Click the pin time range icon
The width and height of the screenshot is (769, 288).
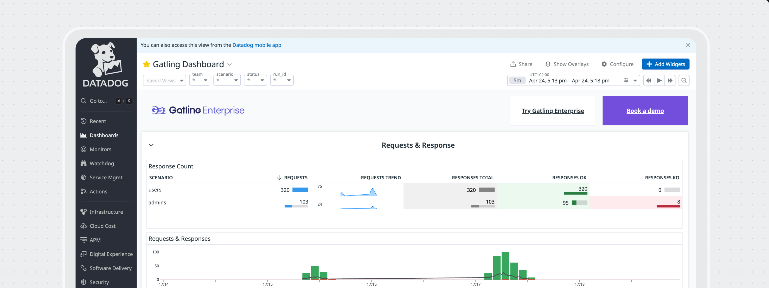pos(626,81)
